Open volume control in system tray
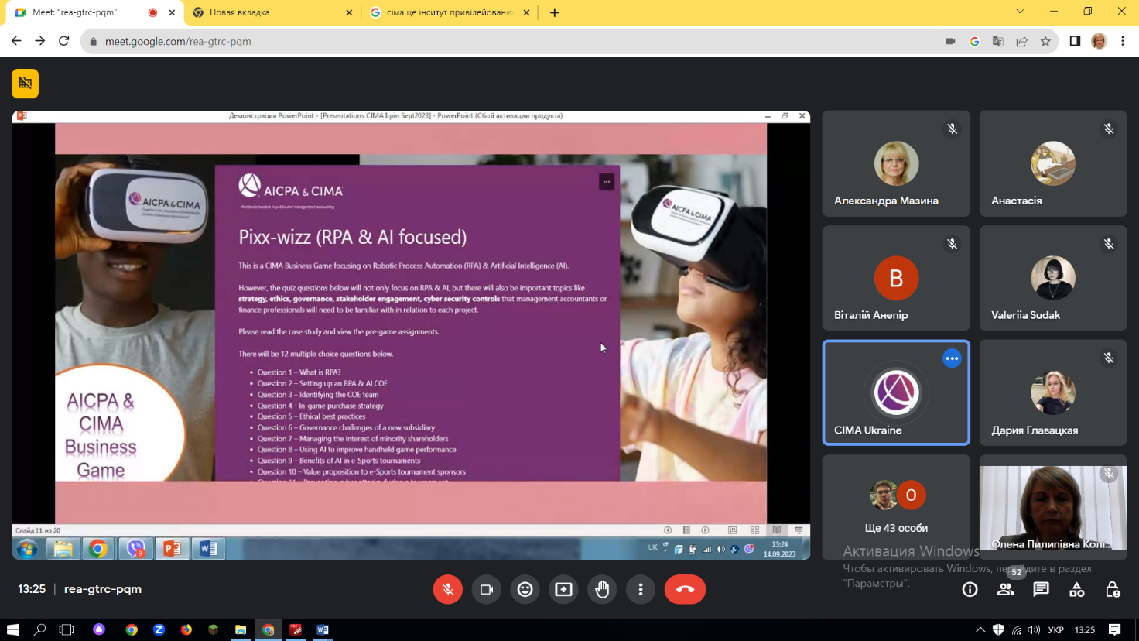 coord(1034,629)
